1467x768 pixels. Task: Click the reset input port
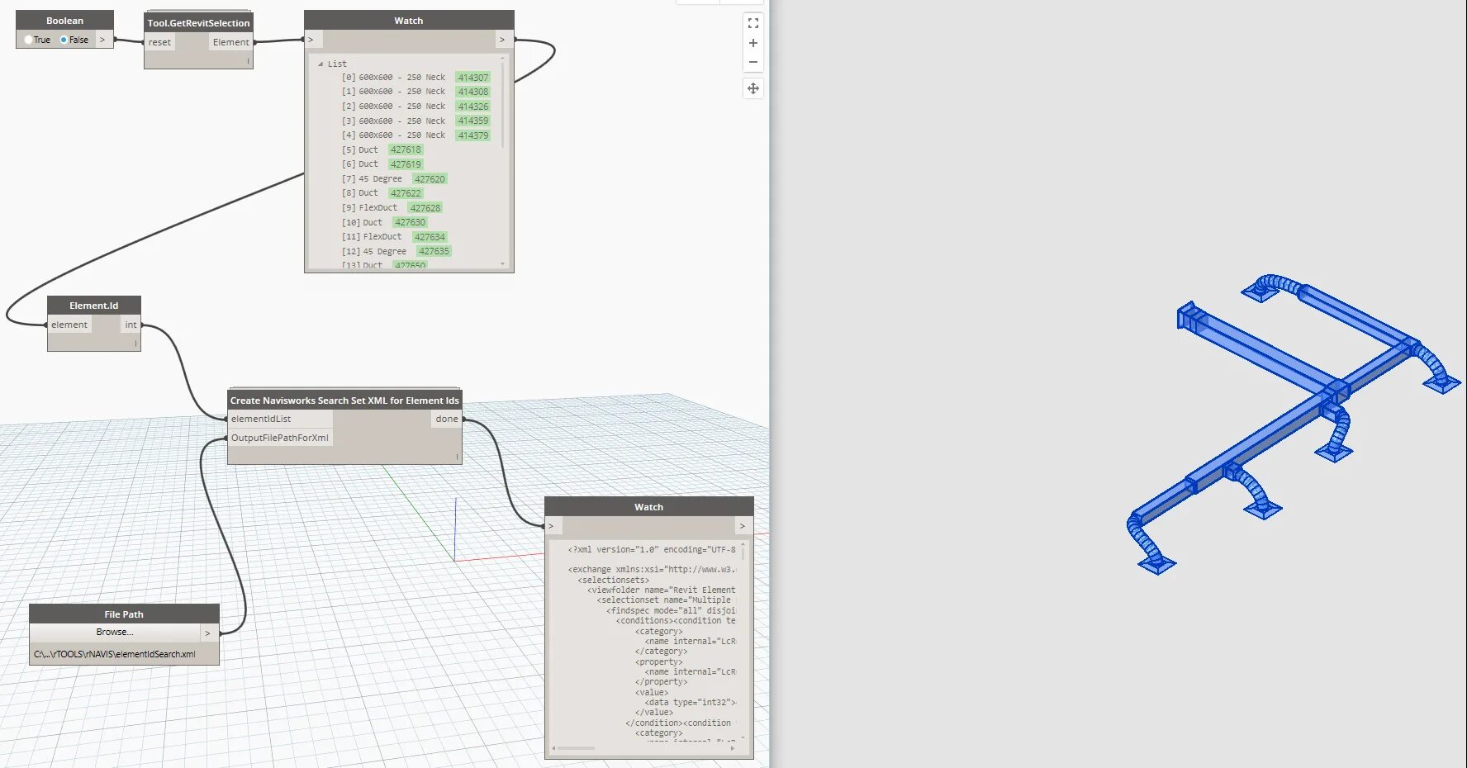pyautogui.click(x=159, y=42)
